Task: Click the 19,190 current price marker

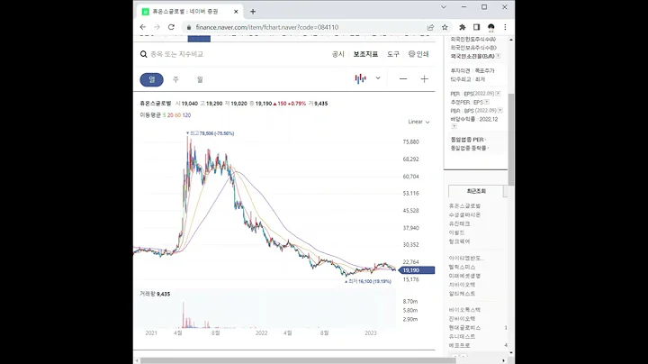Action: coord(416,270)
